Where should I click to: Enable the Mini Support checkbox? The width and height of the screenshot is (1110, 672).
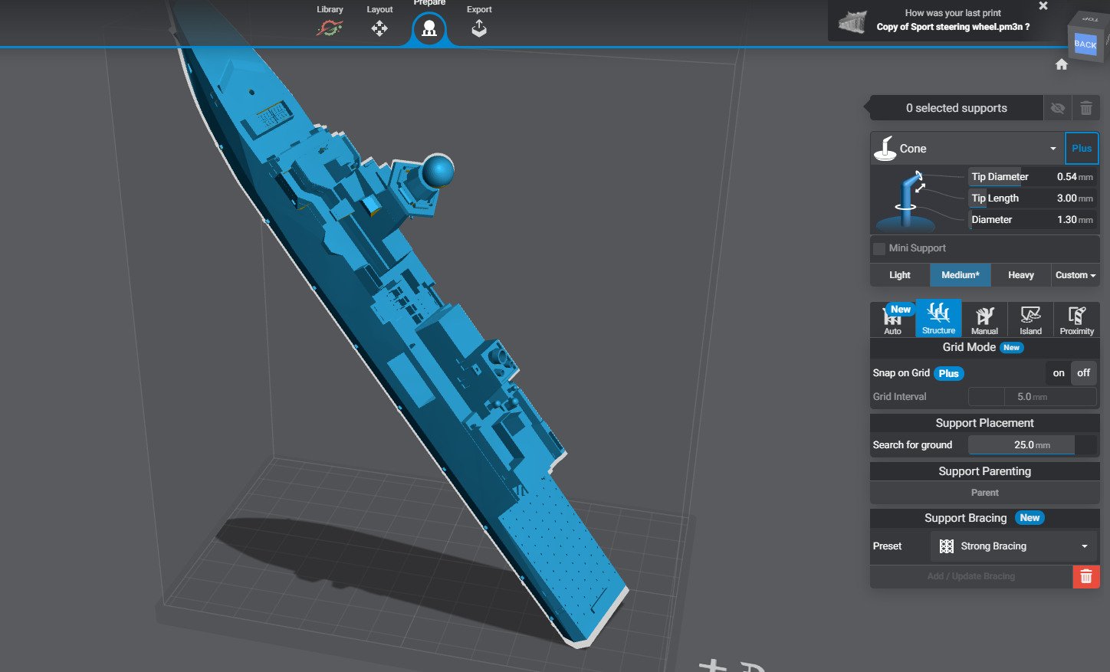[879, 248]
